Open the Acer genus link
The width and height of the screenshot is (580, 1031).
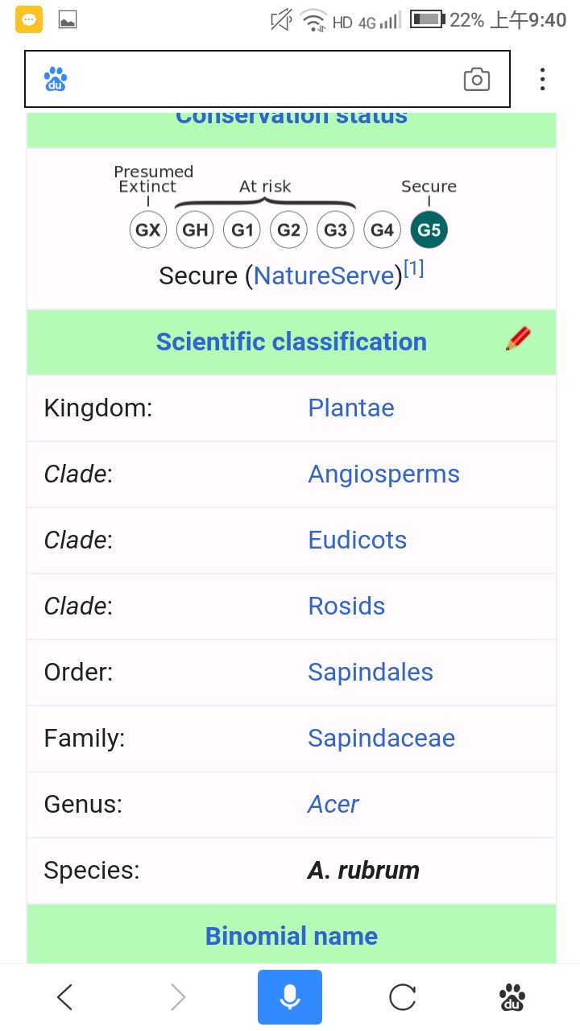[x=333, y=804]
